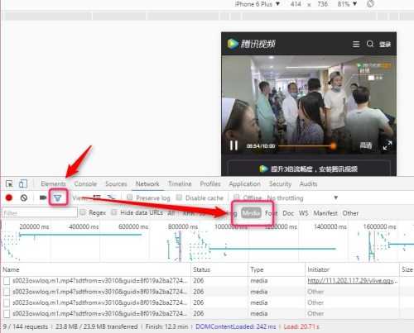This screenshot has width=414, height=333.
Task: Check the Disable cache option
Action: click(179, 197)
